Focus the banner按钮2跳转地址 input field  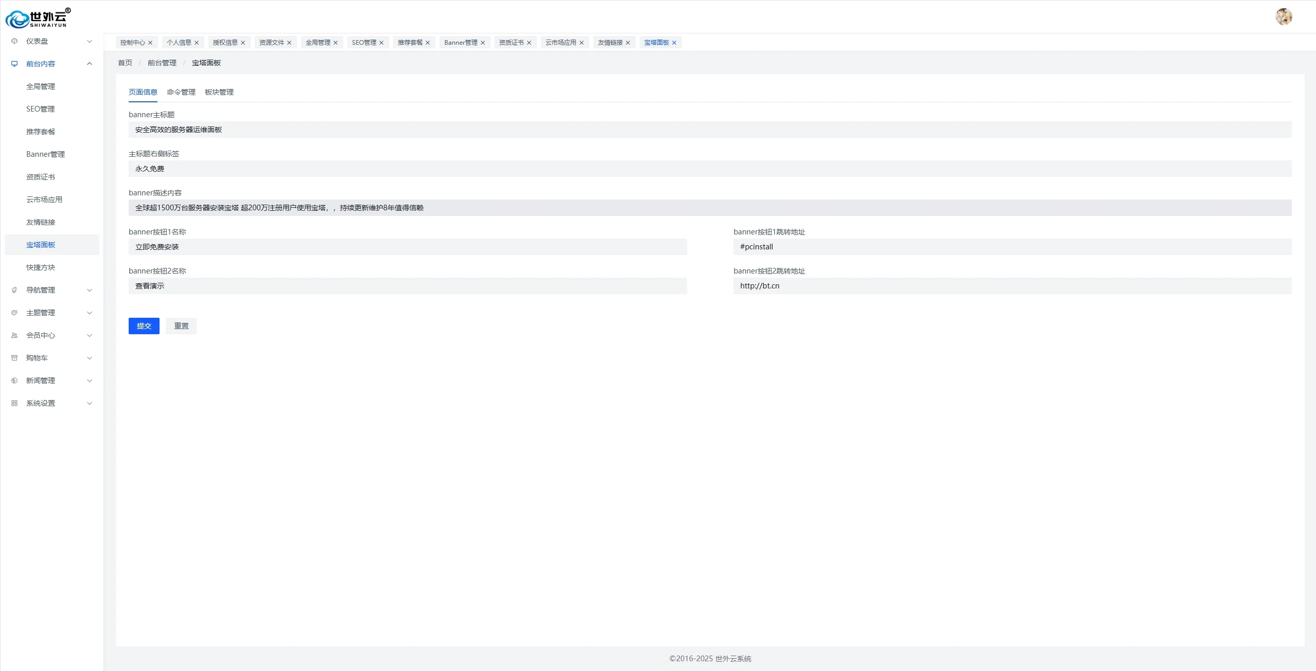tap(1012, 286)
